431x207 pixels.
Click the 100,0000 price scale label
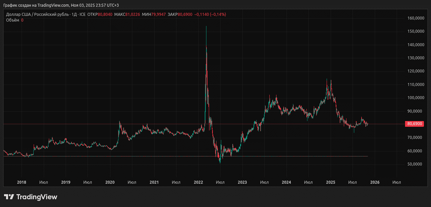(x=415, y=98)
